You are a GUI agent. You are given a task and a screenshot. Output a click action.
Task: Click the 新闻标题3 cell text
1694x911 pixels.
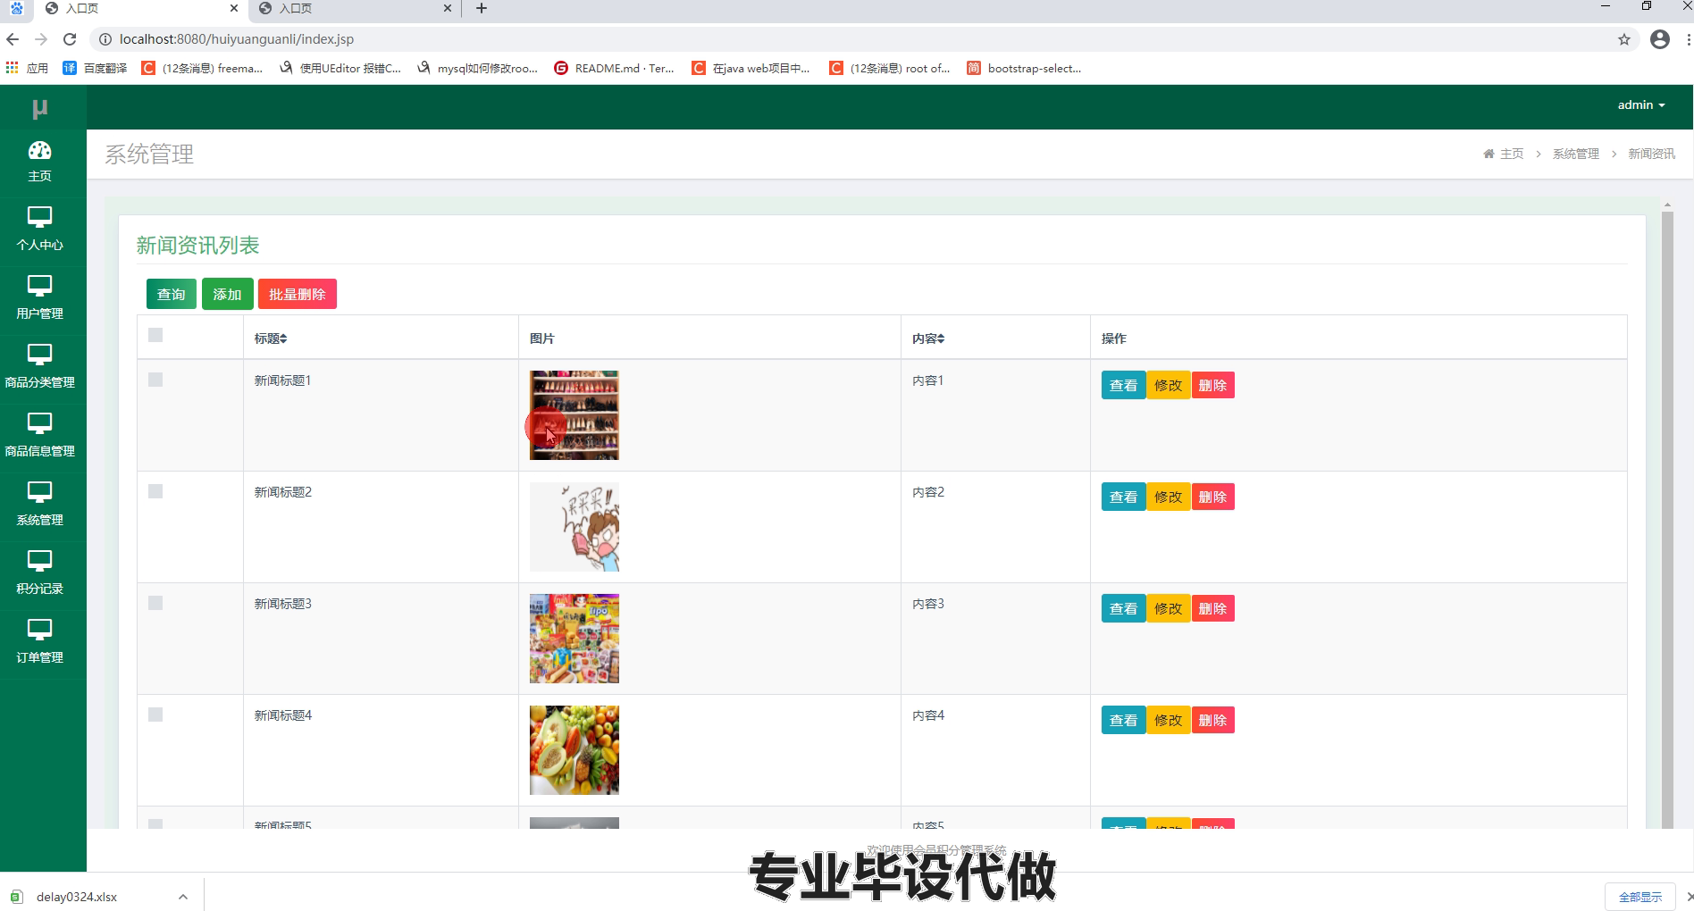point(283,604)
